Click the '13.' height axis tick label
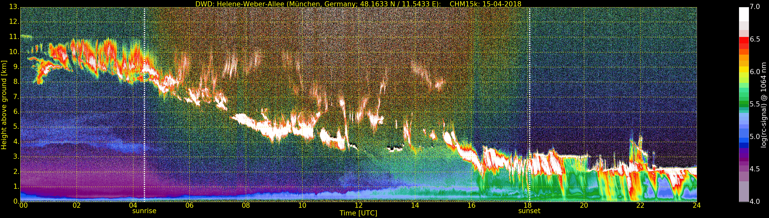Screen dimensions: 769x218 coord(14,7)
